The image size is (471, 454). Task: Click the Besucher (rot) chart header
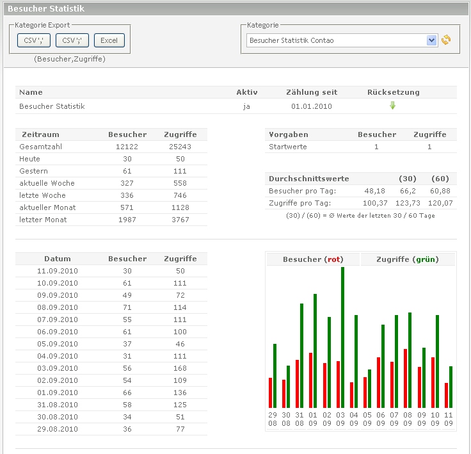pos(313,259)
